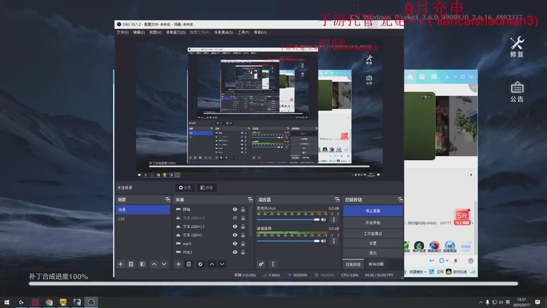
Task: Click the exit button in Controls panel
Action: (x=373, y=253)
